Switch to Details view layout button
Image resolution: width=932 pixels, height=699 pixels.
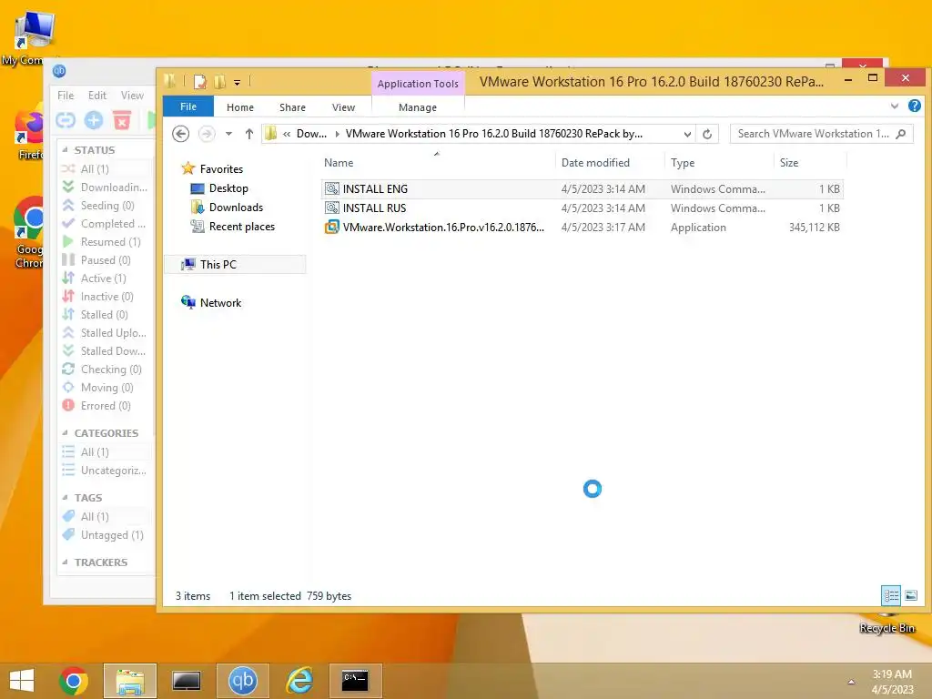[891, 595]
